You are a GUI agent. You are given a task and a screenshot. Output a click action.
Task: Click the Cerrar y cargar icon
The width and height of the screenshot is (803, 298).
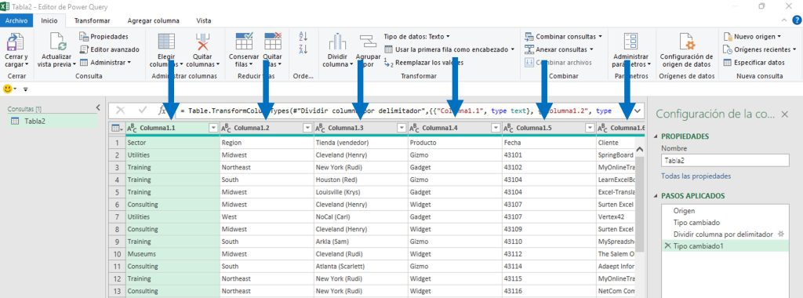16,42
